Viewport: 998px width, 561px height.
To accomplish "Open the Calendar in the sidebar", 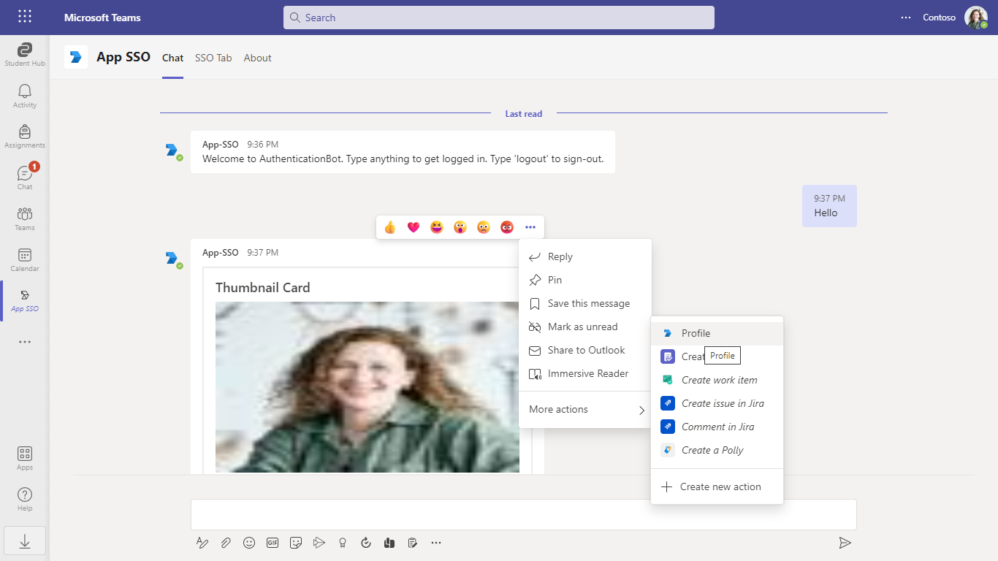I will tap(25, 259).
